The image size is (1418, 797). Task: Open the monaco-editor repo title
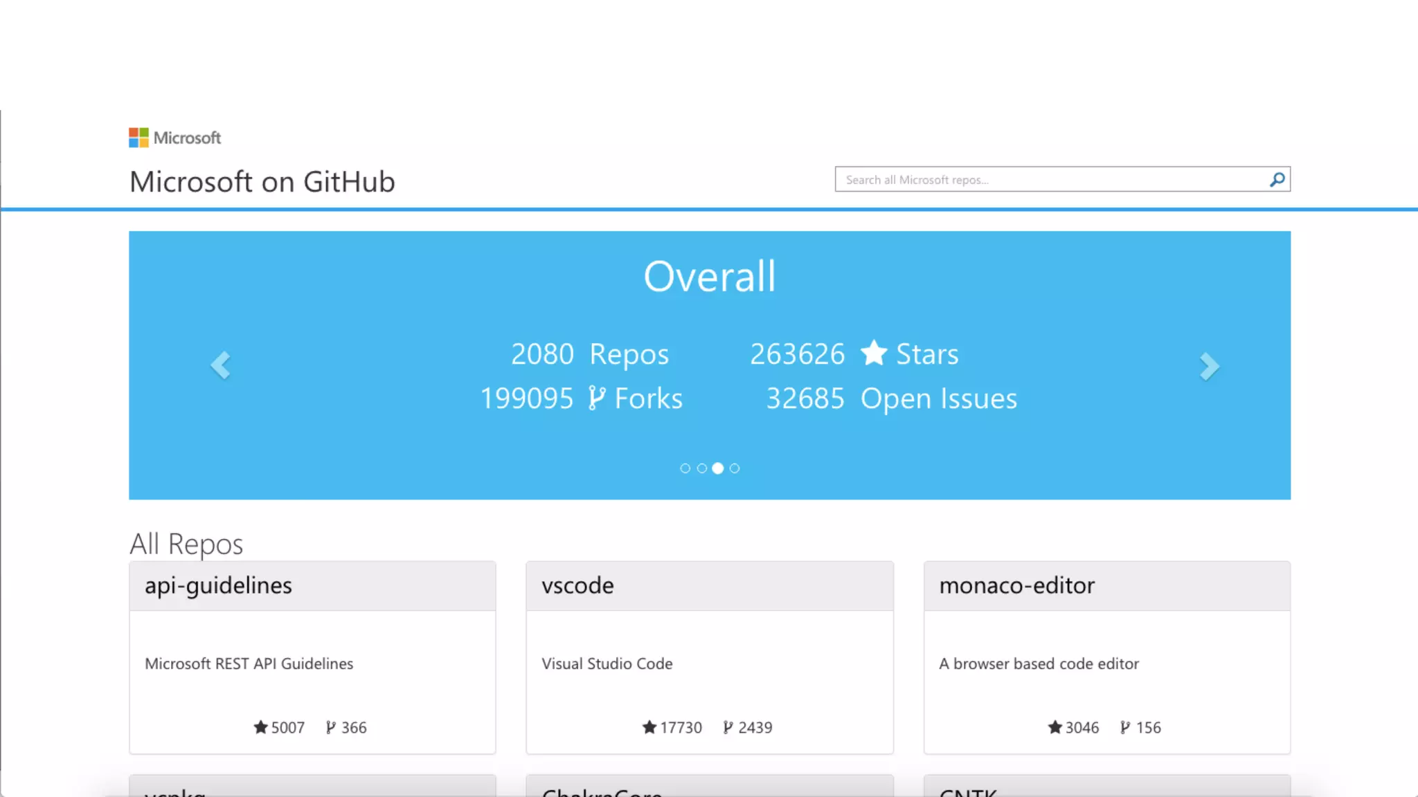(x=1016, y=585)
